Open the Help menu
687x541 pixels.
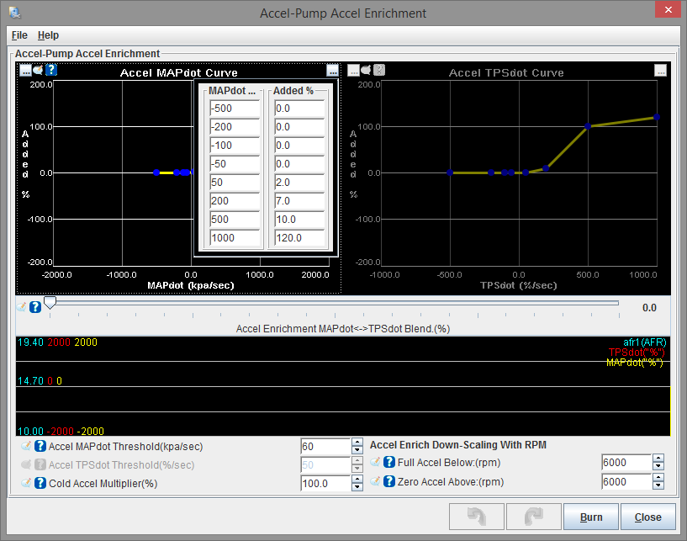click(48, 35)
